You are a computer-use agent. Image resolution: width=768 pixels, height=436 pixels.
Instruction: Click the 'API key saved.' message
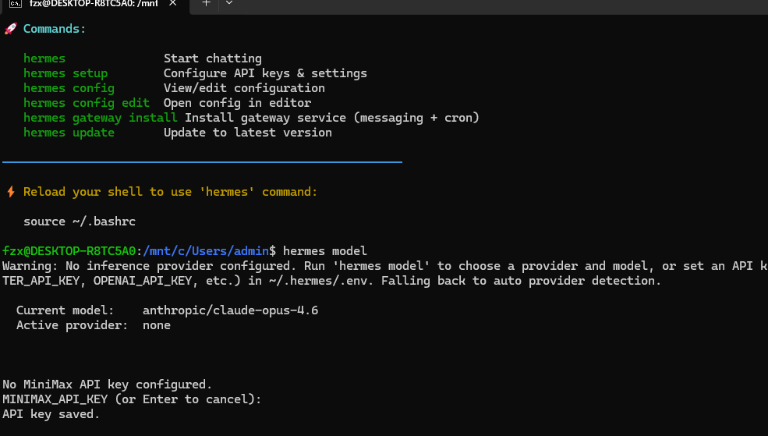(51, 414)
